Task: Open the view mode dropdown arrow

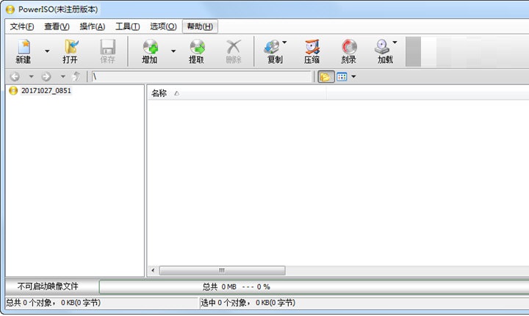Action: click(x=353, y=76)
